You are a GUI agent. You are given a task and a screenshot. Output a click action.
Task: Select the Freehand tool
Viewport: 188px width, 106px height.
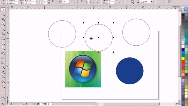[x=3, y=29]
